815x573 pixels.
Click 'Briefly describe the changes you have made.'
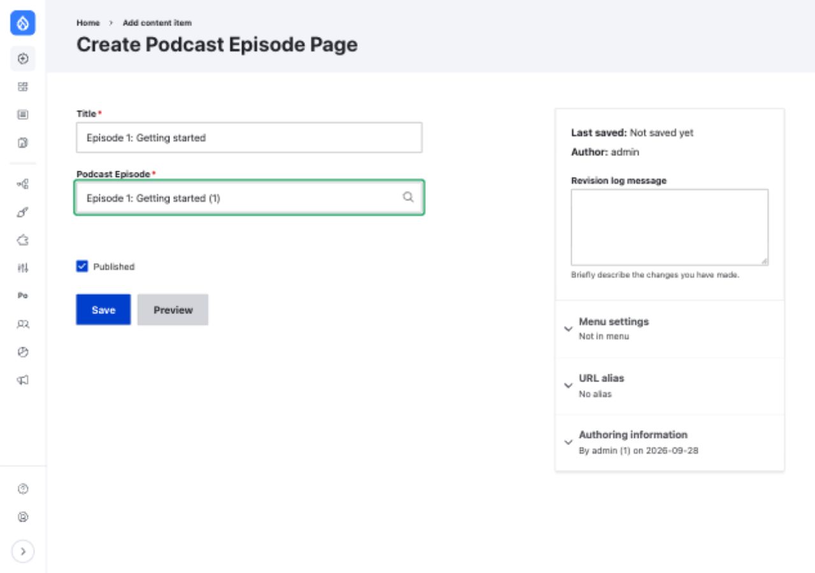click(655, 275)
